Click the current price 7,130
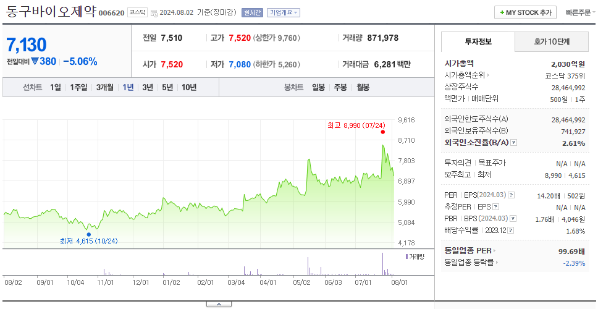 click(27, 45)
